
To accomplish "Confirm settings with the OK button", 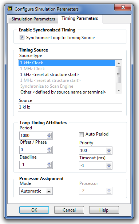I will point(34,210).
